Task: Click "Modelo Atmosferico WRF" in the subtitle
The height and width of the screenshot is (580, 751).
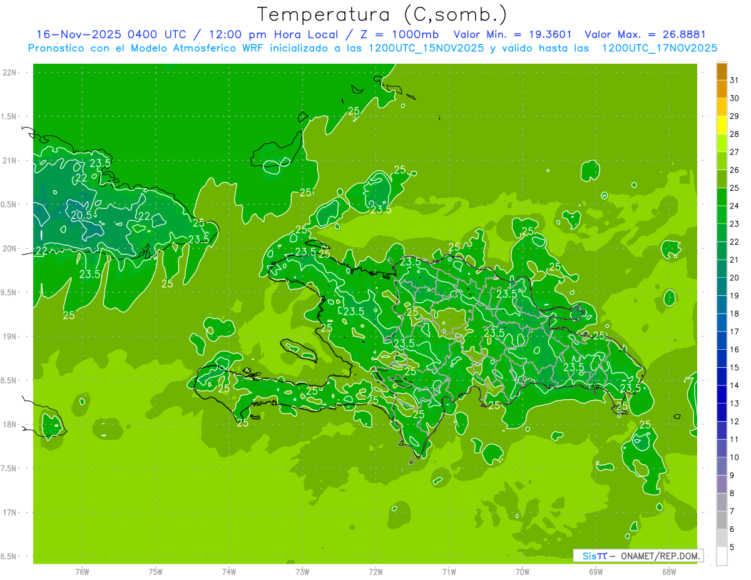Action: (197, 48)
